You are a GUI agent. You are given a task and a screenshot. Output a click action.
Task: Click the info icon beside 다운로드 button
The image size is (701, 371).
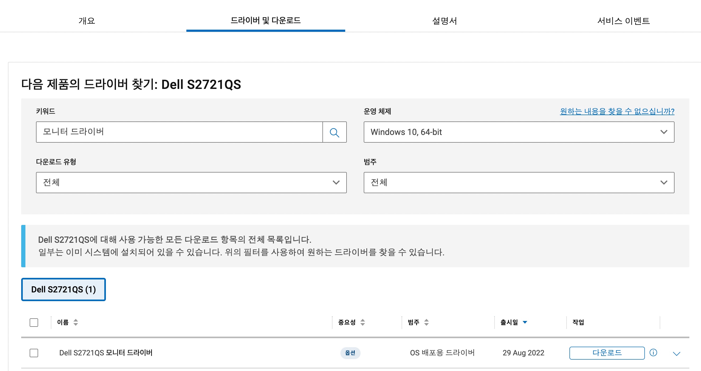(x=653, y=353)
